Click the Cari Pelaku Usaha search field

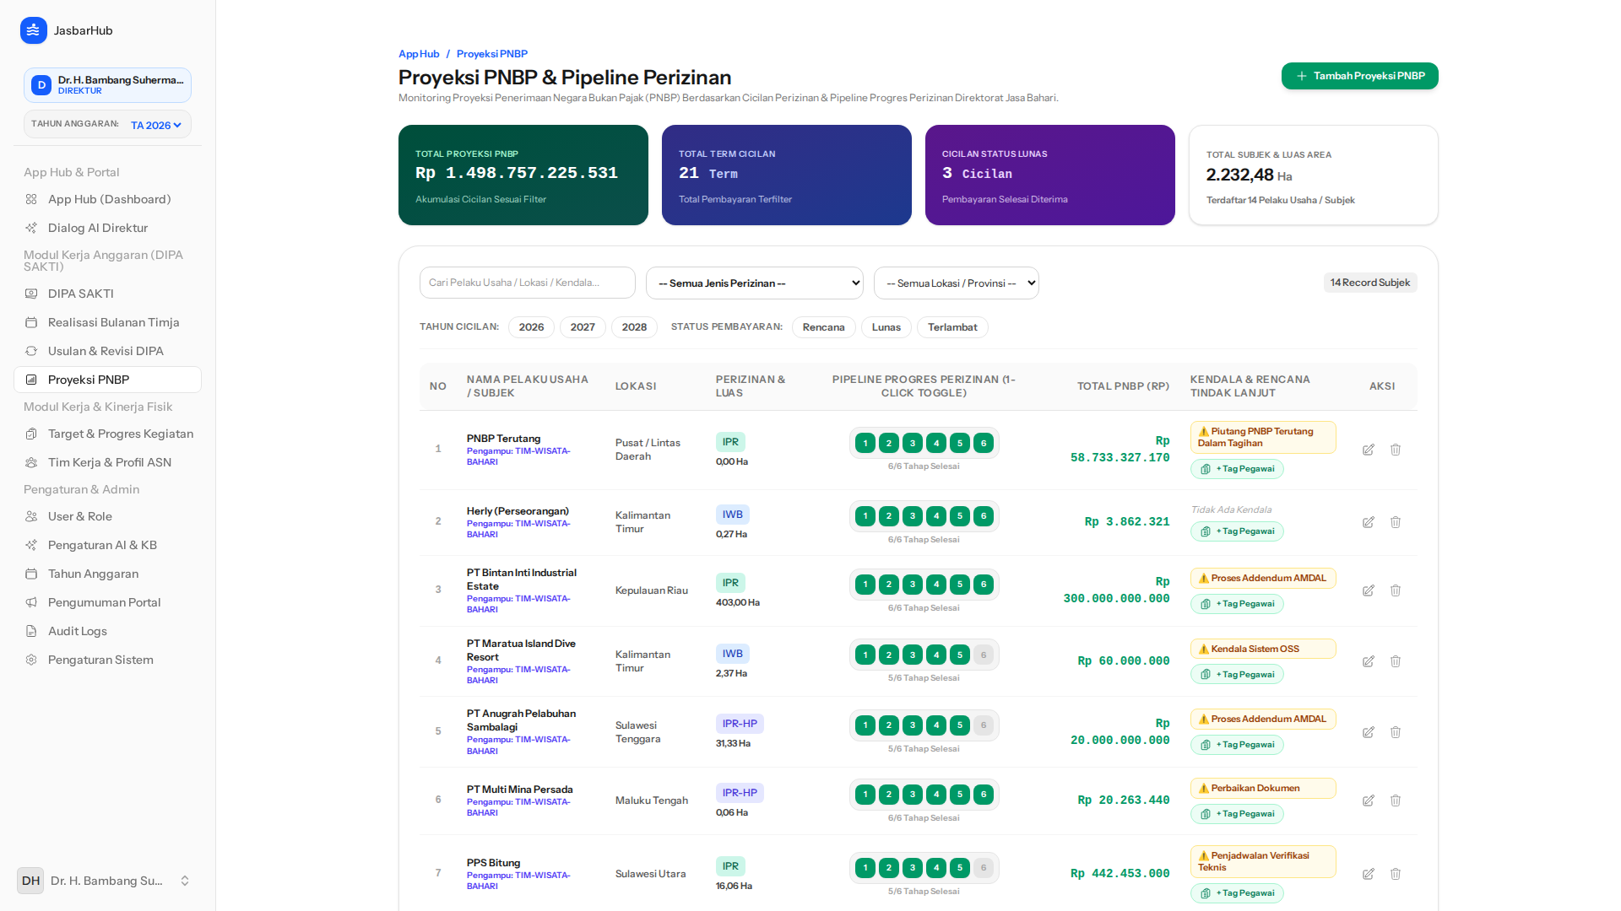[527, 283]
